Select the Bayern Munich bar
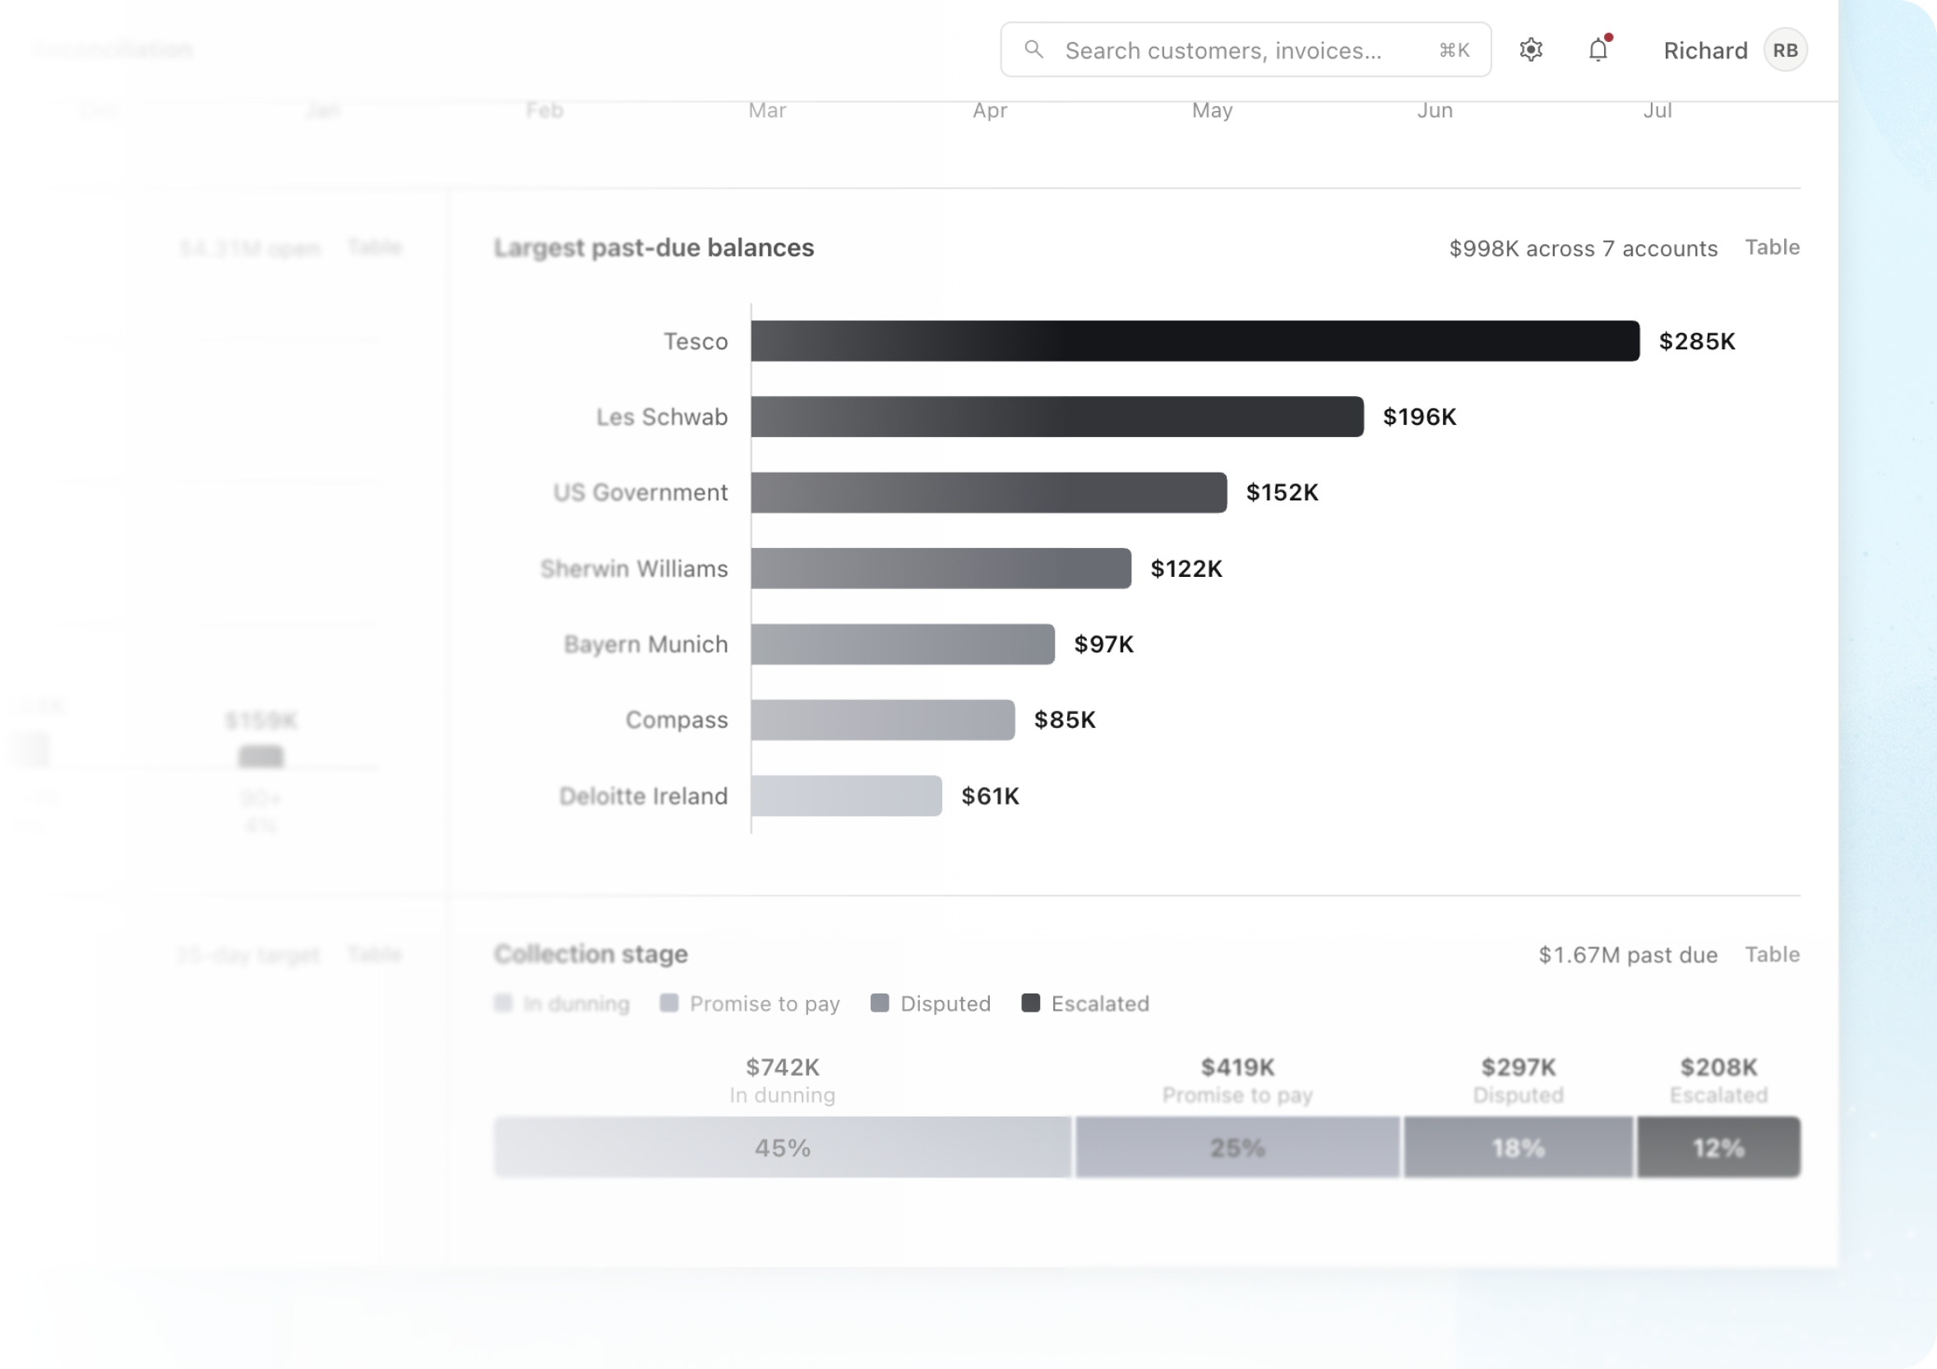 (903, 644)
